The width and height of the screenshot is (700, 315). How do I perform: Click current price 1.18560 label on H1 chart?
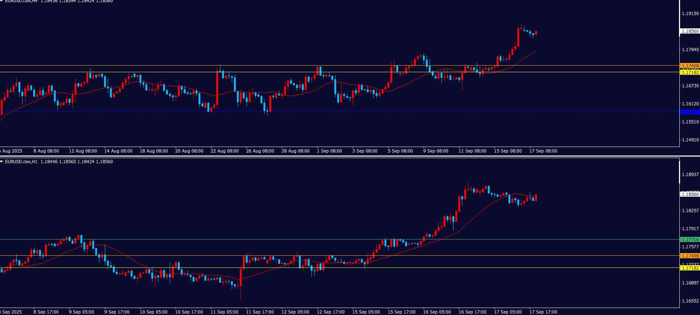tap(690, 194)
